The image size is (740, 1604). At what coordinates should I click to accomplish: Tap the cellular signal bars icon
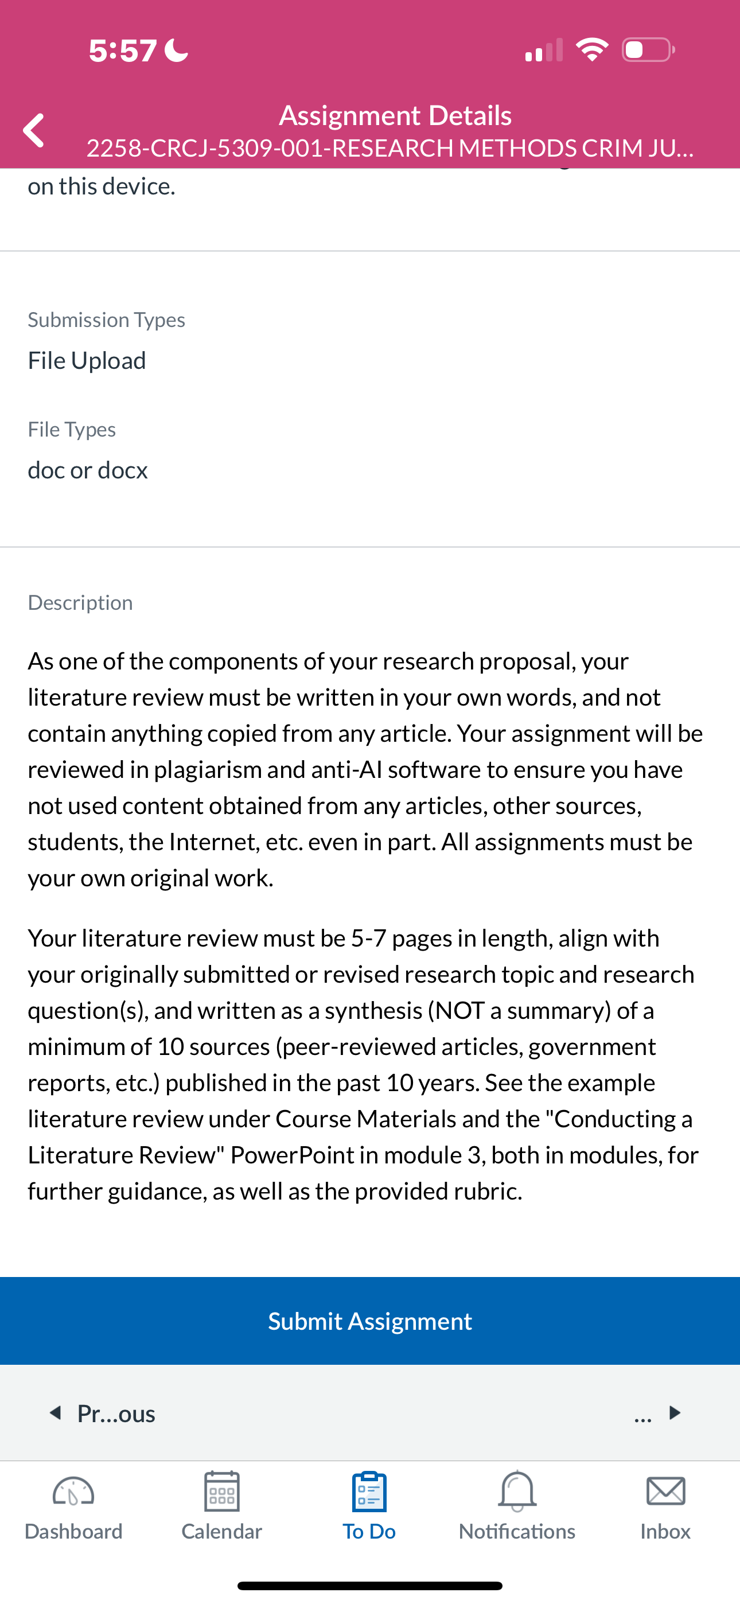tap(544, 50)
